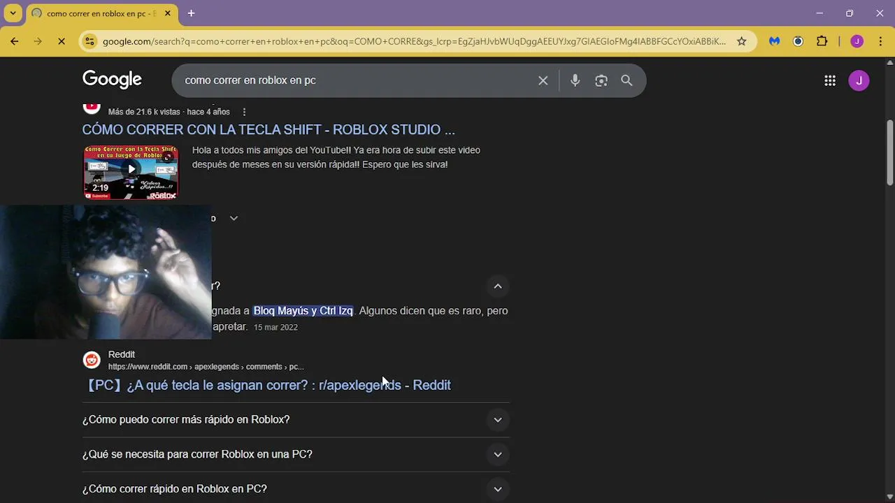The width and height of the screenshot is (895, 503).
Task: Open three-dot options for the video result
Action: tap(244, 112)
